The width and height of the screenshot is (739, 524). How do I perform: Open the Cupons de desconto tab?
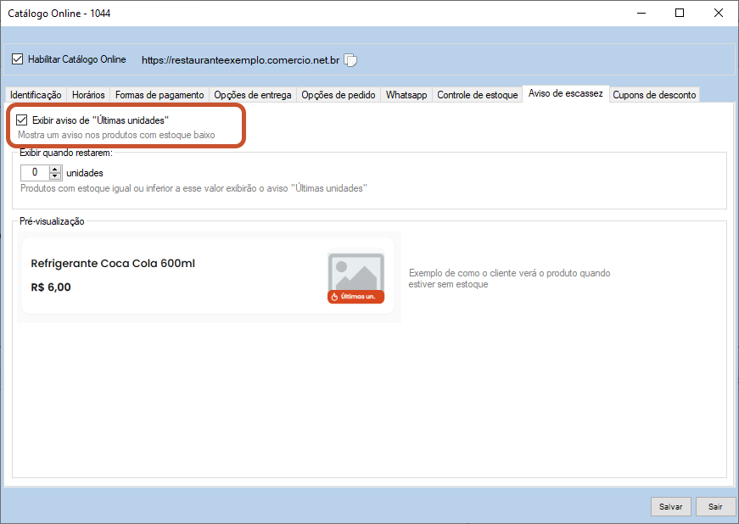(654, 95)
